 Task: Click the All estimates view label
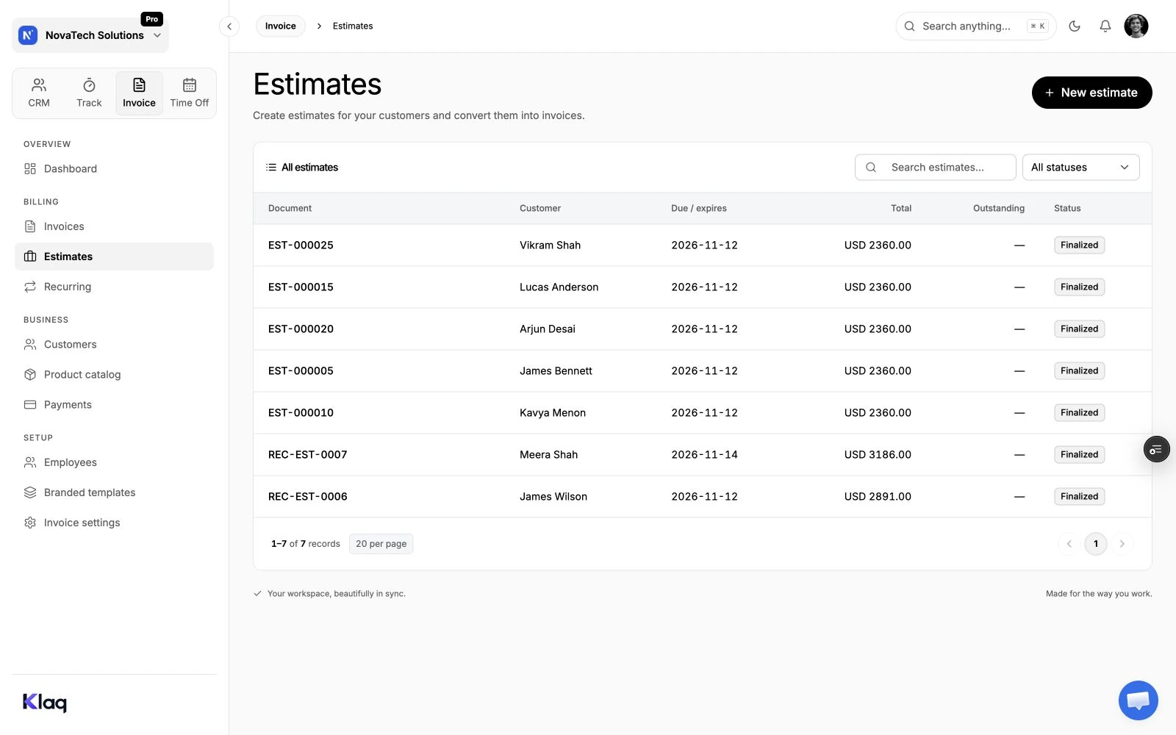point(302,168)
